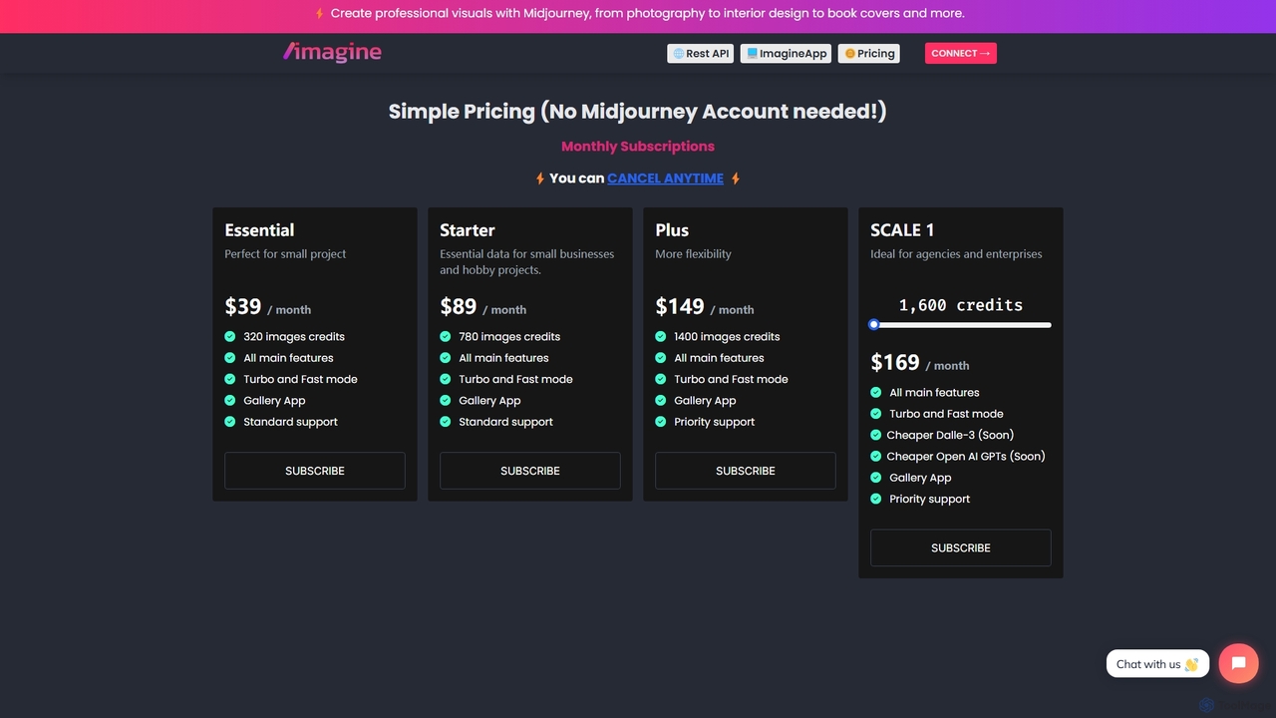
Task: Click the globe icon beside Rest API
Action: [x=679, y=54]
